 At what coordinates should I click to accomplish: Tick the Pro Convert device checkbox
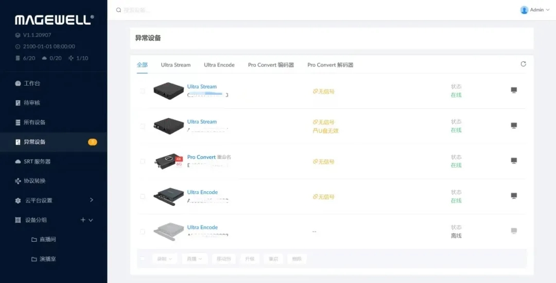coord(143,161)
